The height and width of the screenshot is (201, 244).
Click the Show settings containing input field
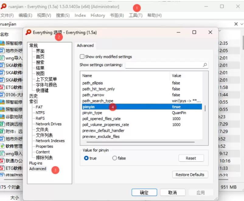click(x=167, y=65)
